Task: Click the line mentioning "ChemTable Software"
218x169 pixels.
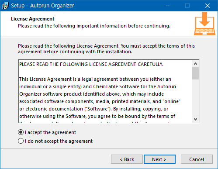Action: 97,86
